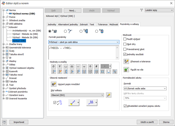
Task: Click the pencil edit icon beside Styl odkazu
Action: click(108, 95)
